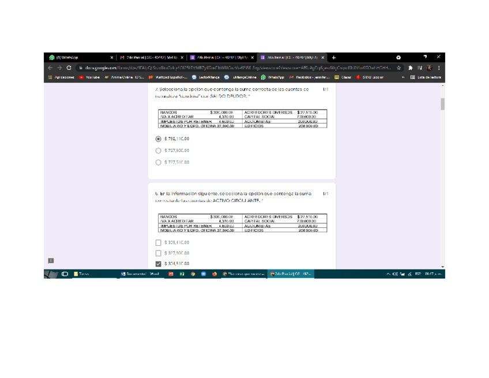Click the volume icon in system tray
Screen dimensions: 489x378
click(395, 274)
